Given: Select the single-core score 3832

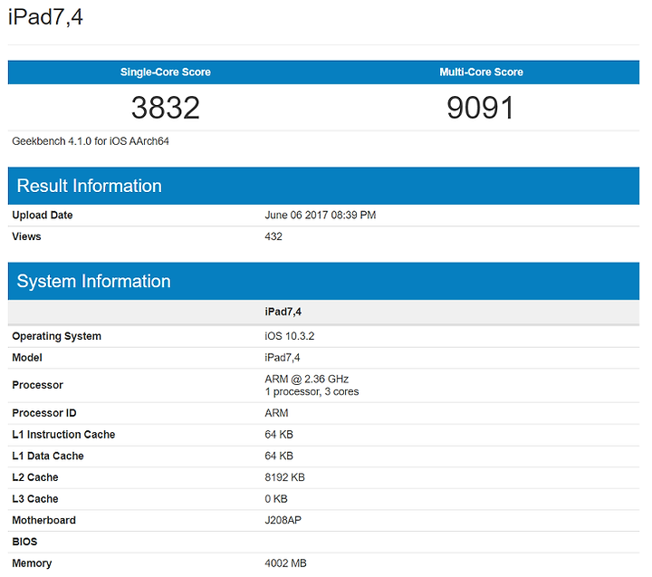Looking at the screenshot, I should tap(166, 108).
